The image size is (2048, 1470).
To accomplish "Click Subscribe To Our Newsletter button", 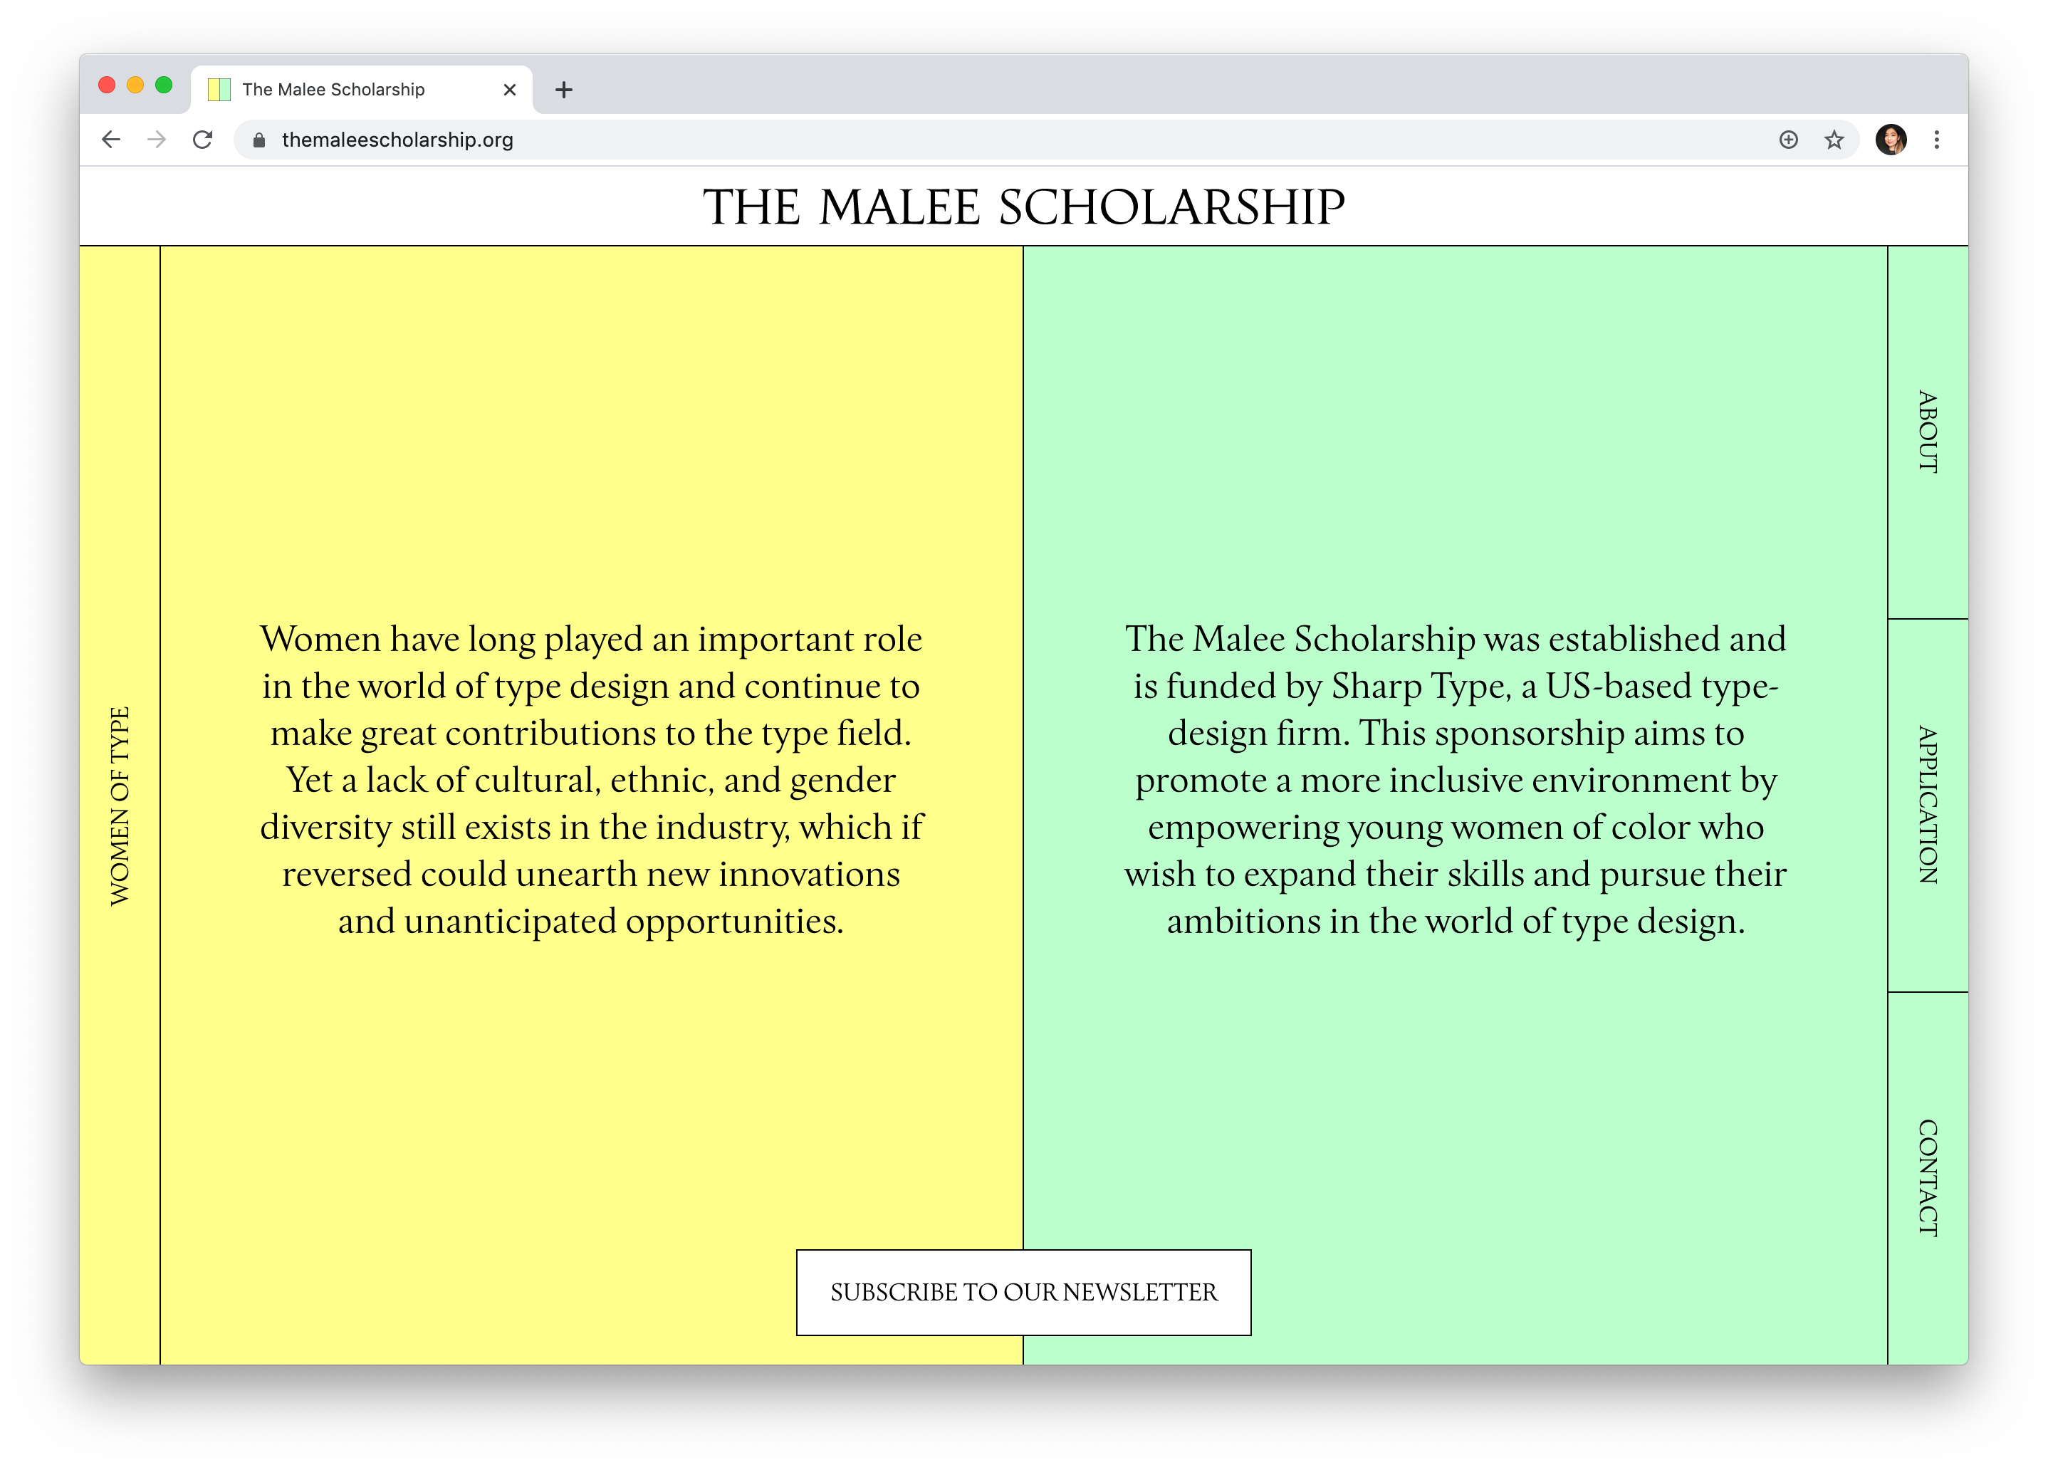I will pyautogui.click(x=1023, y=1292).
